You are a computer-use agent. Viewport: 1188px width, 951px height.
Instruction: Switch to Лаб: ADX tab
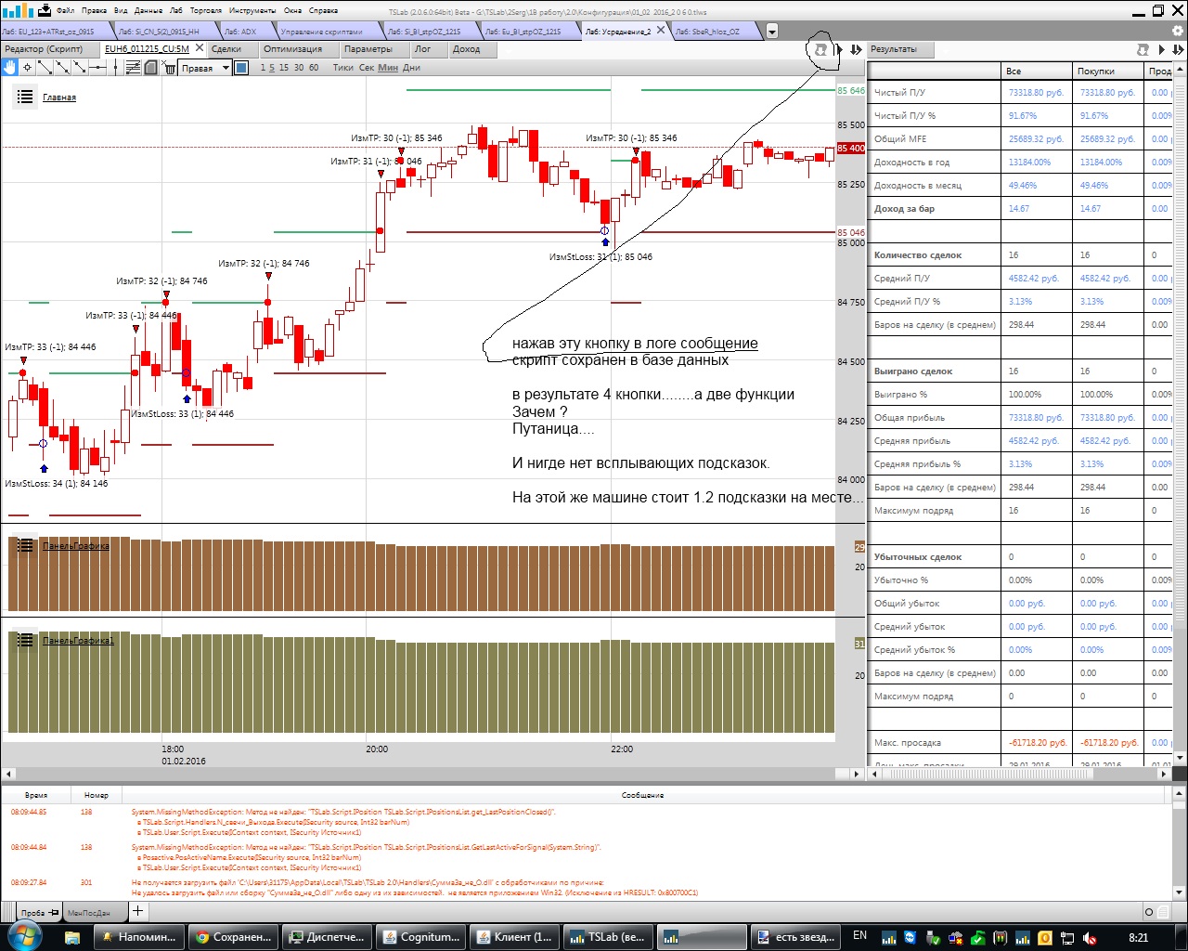[241, 32]
